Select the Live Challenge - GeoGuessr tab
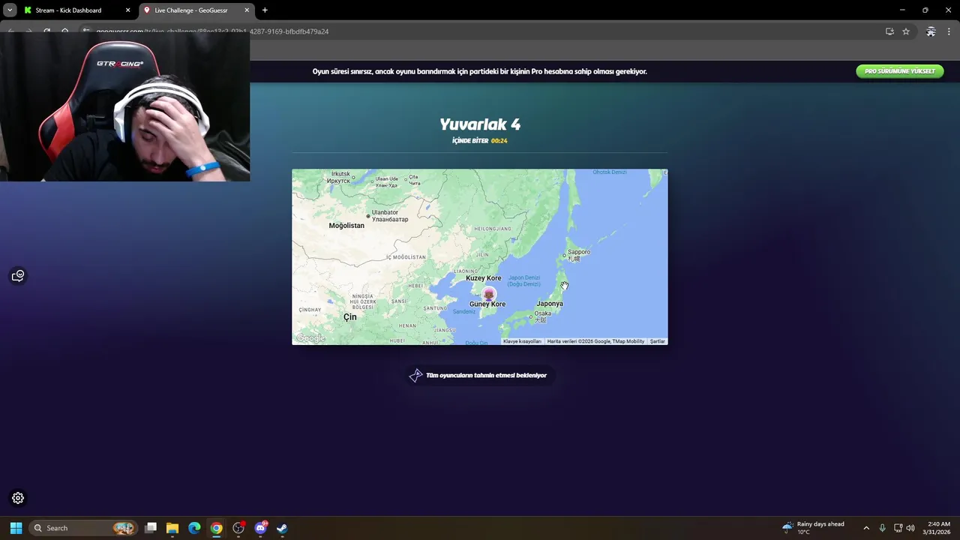Screen dimensions: 960x540 (190, 10)
